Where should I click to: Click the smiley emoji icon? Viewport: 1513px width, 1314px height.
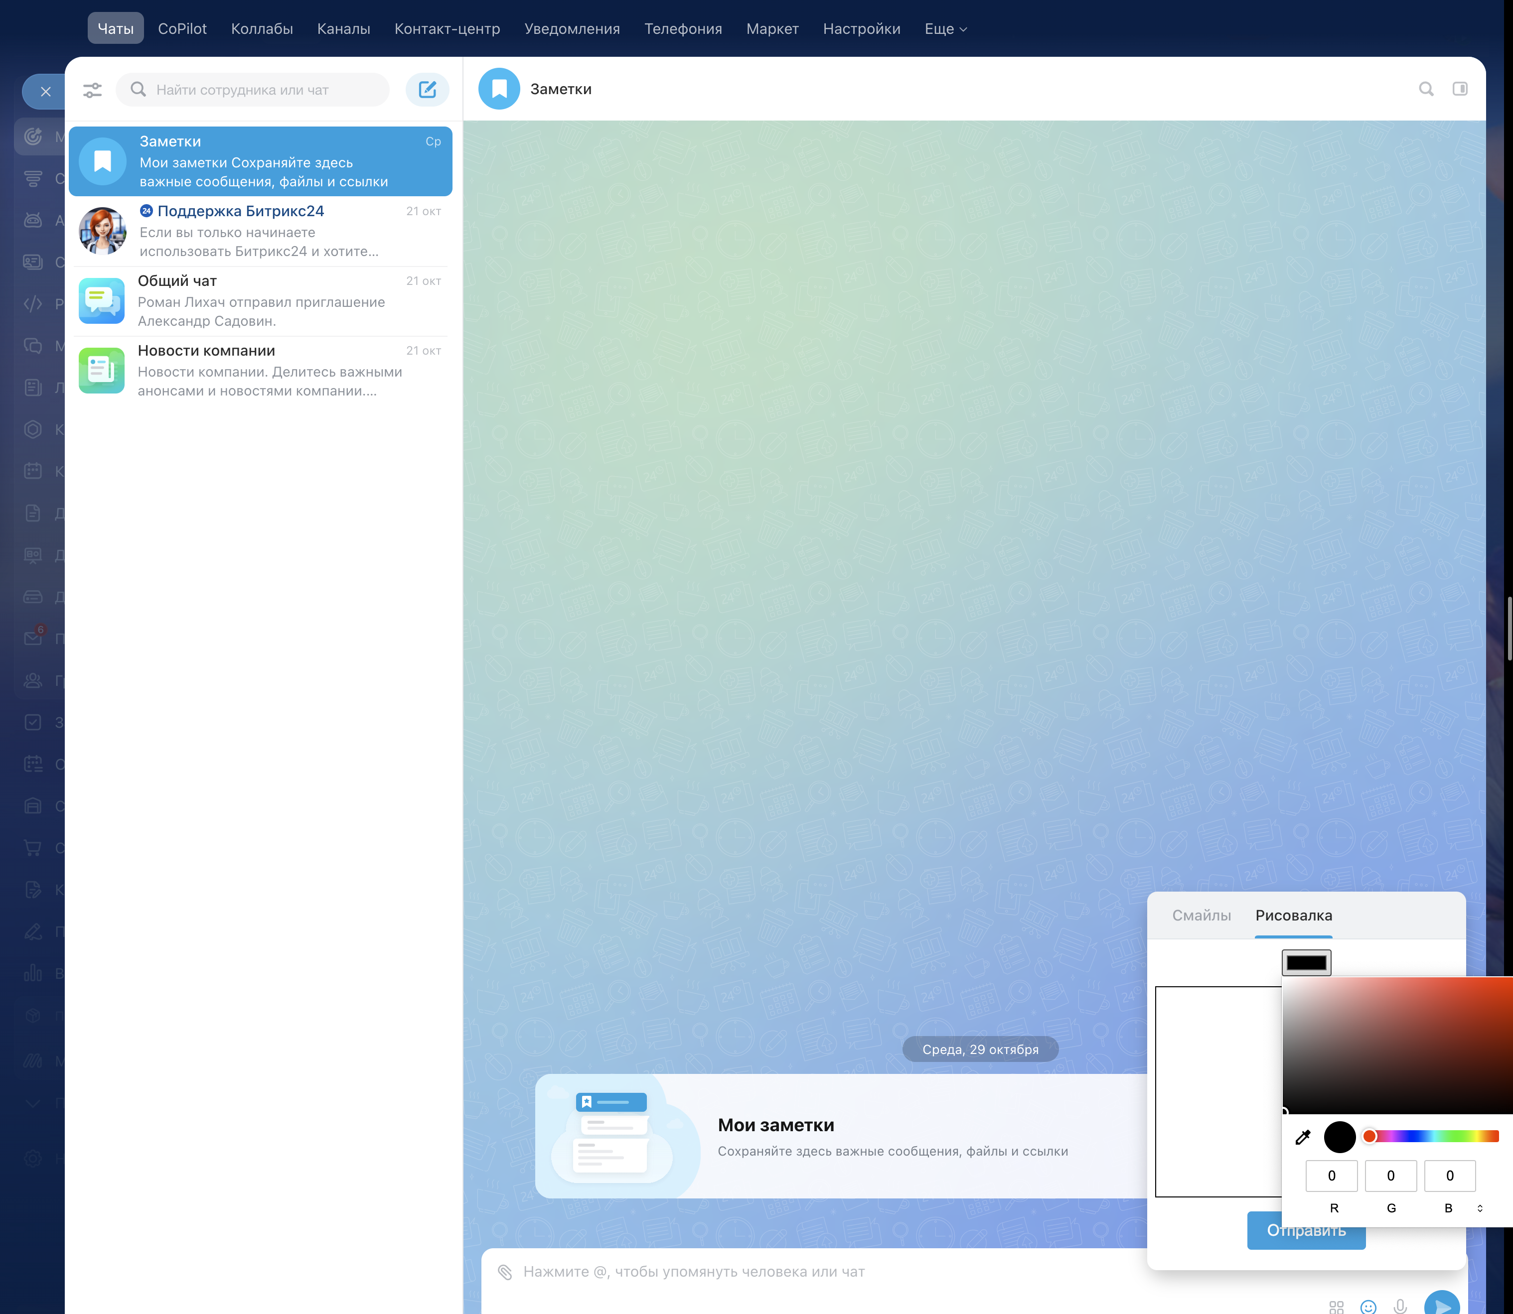click(x=1367, y=1306)
